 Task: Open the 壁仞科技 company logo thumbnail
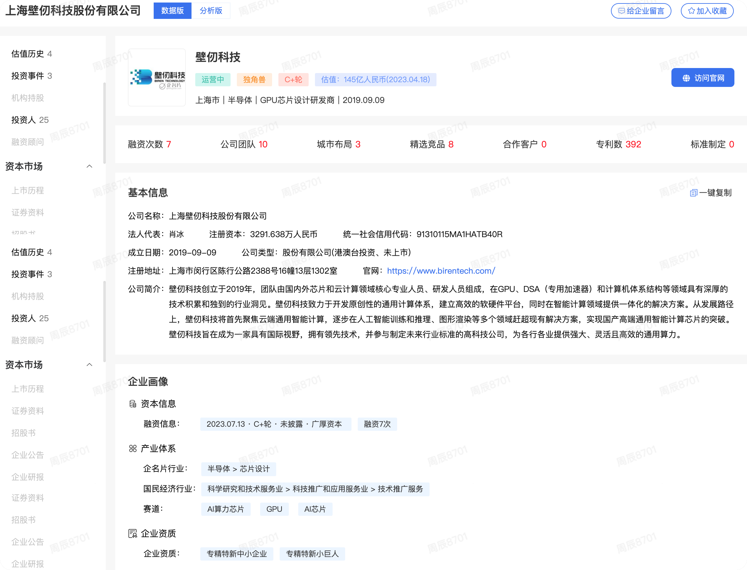coord(157,77)
